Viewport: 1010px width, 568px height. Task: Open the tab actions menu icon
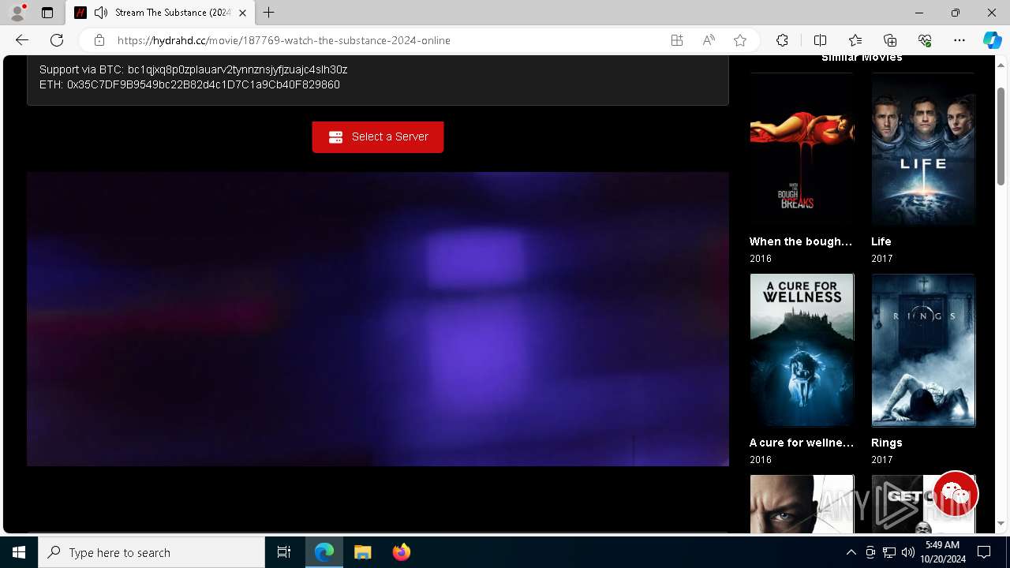47,13
